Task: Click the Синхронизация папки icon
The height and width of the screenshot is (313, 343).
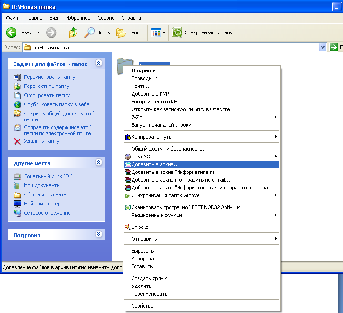Action: pyautogui.click(x=177, y=32)
